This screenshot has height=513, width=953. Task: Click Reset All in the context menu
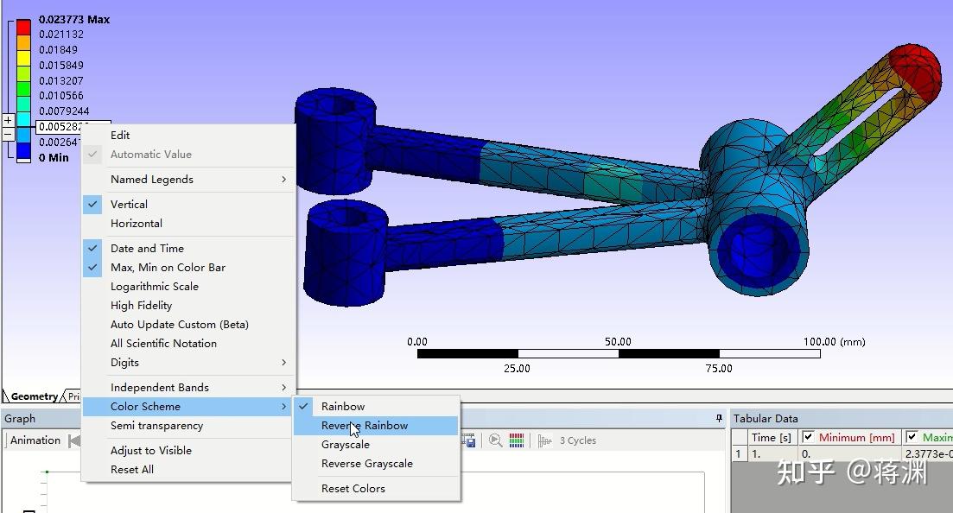130,469
